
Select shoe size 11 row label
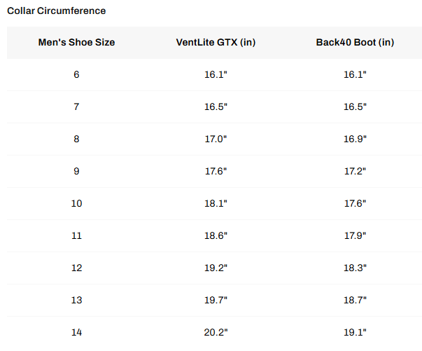click(x=76, y=235)
